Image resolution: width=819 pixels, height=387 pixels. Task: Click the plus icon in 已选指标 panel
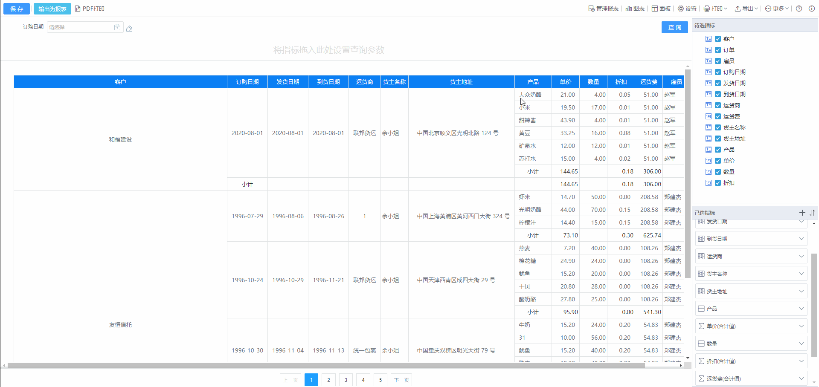(x=802, y=213)
